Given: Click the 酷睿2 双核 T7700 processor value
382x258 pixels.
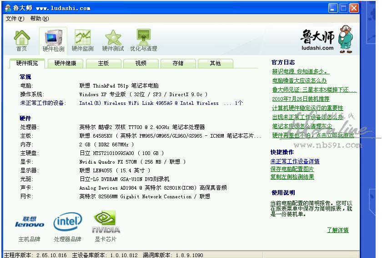Looking at the screenshot, I should (142, 127).
